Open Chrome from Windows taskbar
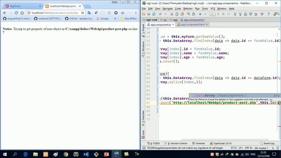This screenshot has height=158, width=281. pyautogui.click(x=66, y=154)
